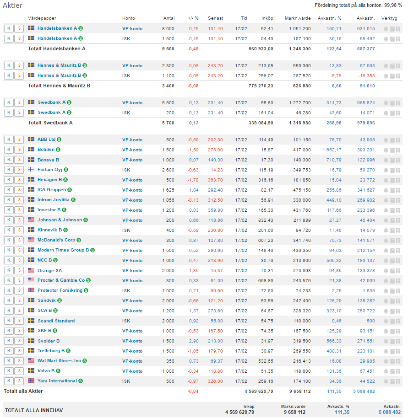Image resolution: width=408 pixels, height=418 pixels.
Task: Open Protector Forsikring stock page
Action: pyautogui.click(x=60, y=290)
